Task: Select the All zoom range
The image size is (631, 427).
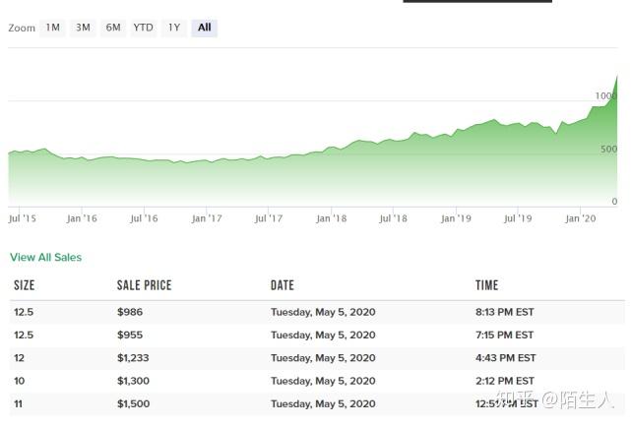Action: [x=204, y=28]
